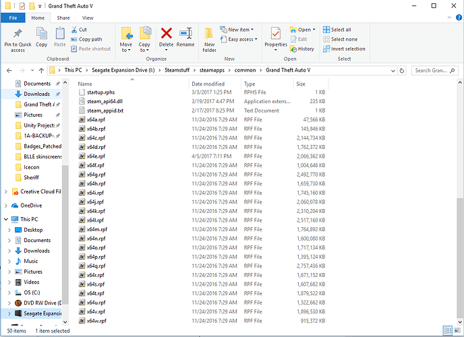Viewport: 464px width, 337px height.
Task: Select Seagate Expansion drive in sidebar
Action: click(32, 313)
